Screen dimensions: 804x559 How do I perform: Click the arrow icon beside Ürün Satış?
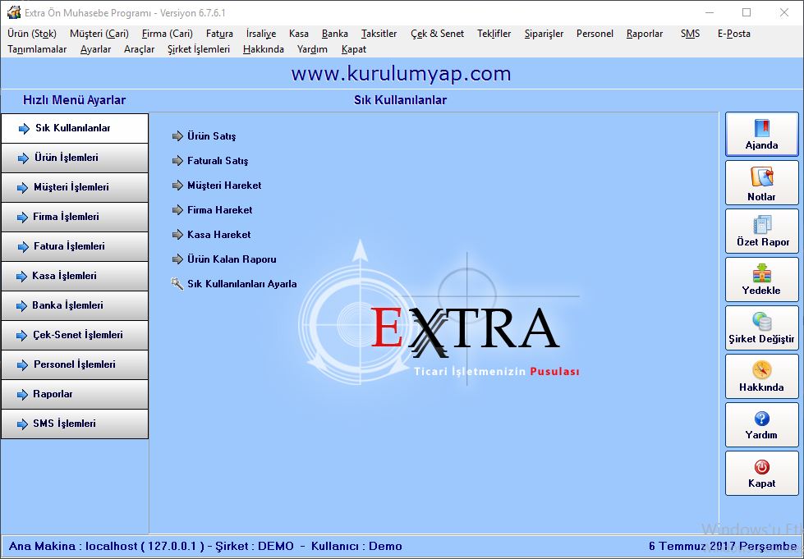click(x=177, y=136)
